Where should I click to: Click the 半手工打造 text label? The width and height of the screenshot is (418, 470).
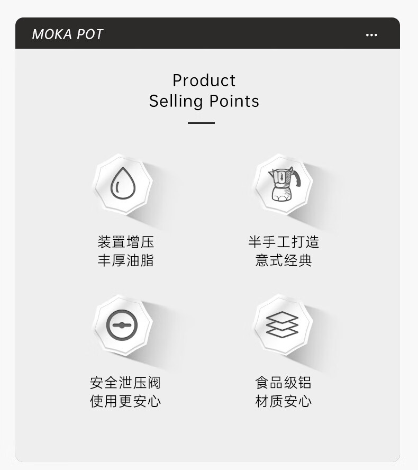pyautogui.click(x=284, y=242)
